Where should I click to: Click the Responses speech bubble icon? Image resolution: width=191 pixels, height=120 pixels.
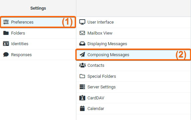coord(6,55)
